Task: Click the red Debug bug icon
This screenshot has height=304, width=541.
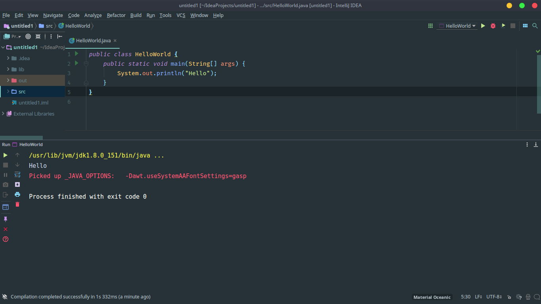Action: click(493, 26)
